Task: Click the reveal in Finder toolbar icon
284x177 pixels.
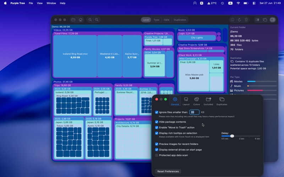Action: click(233, 20)
